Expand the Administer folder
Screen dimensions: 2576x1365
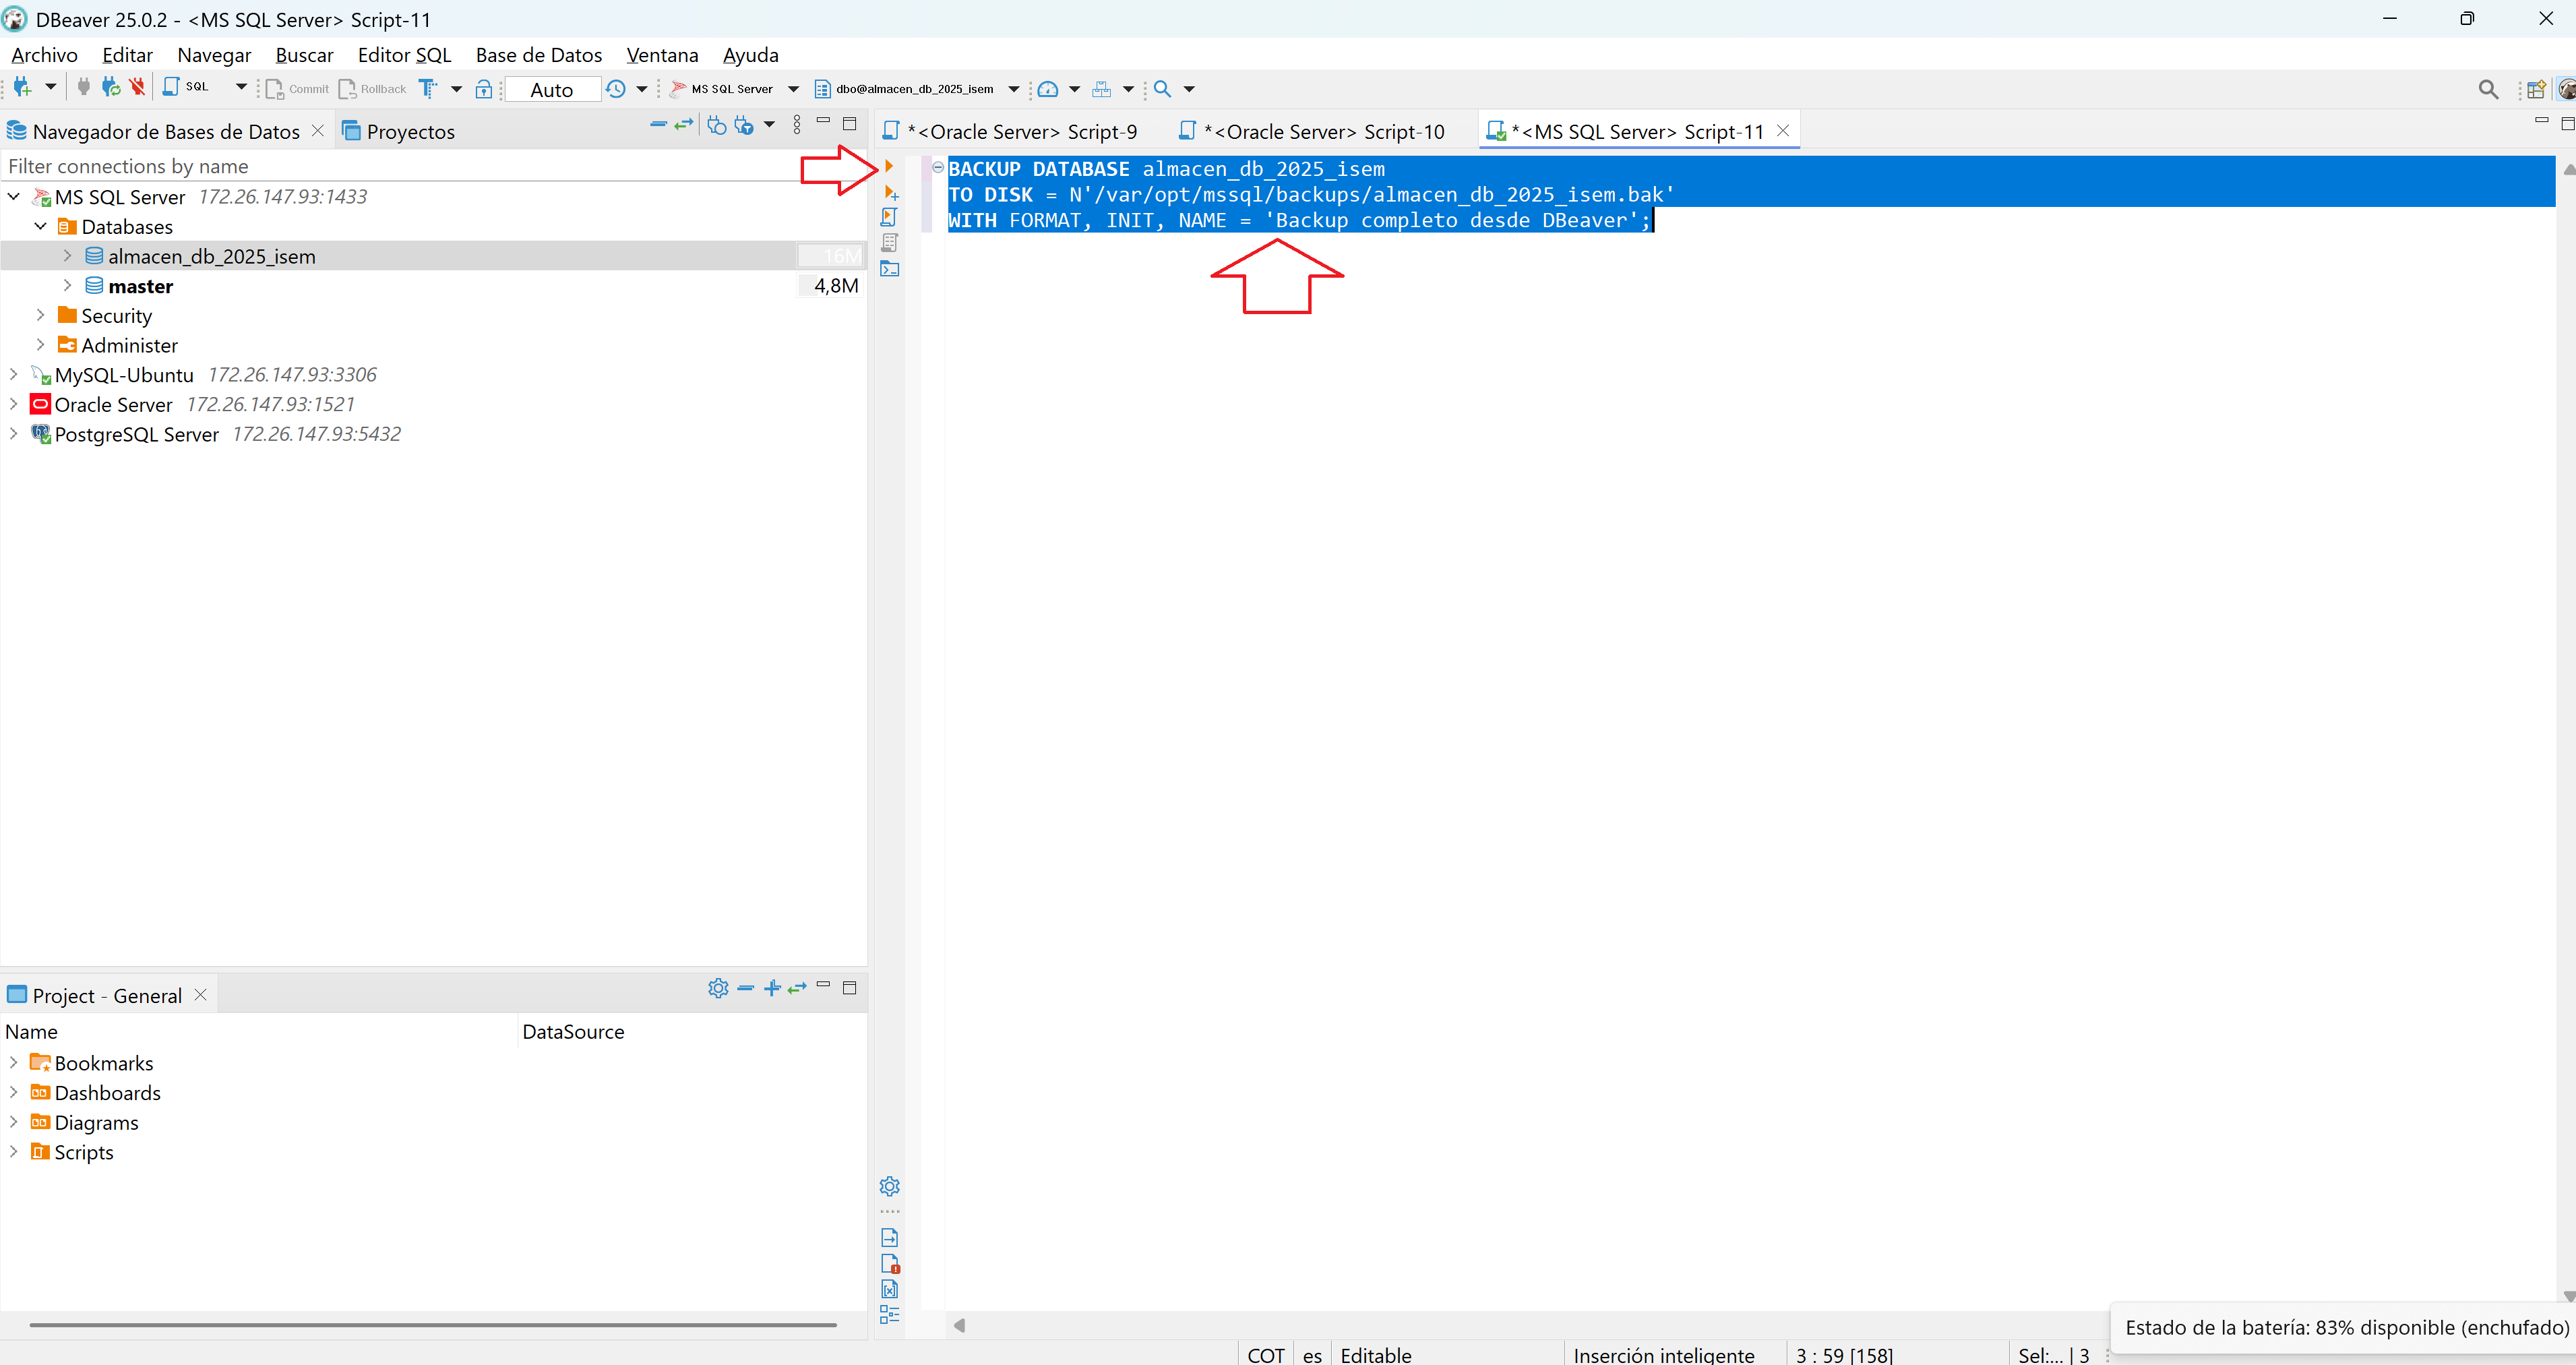[x=41, y=345]
